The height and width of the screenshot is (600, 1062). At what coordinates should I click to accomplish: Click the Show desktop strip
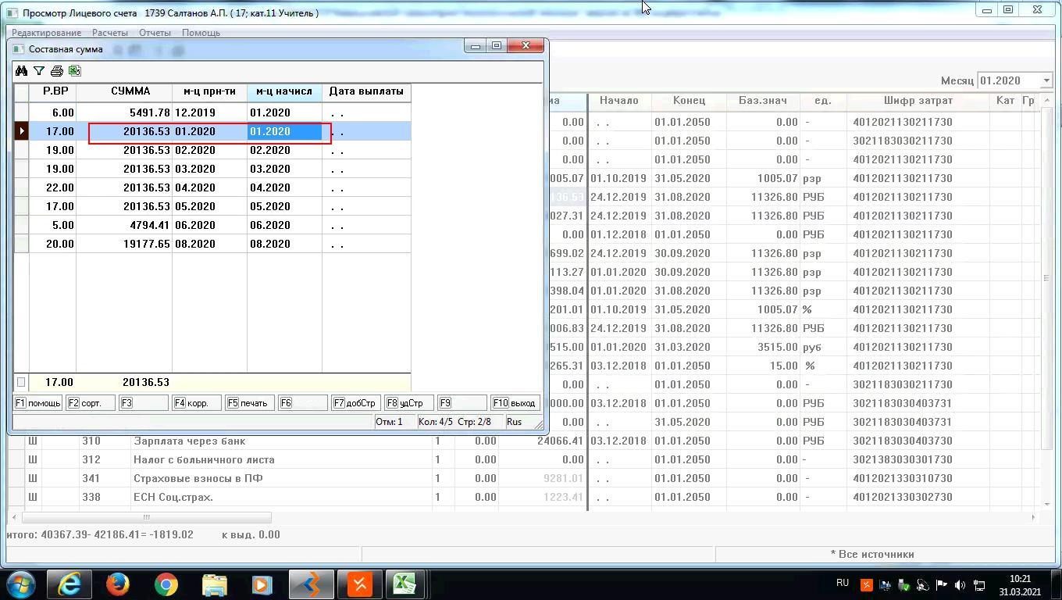[1056, 584]
